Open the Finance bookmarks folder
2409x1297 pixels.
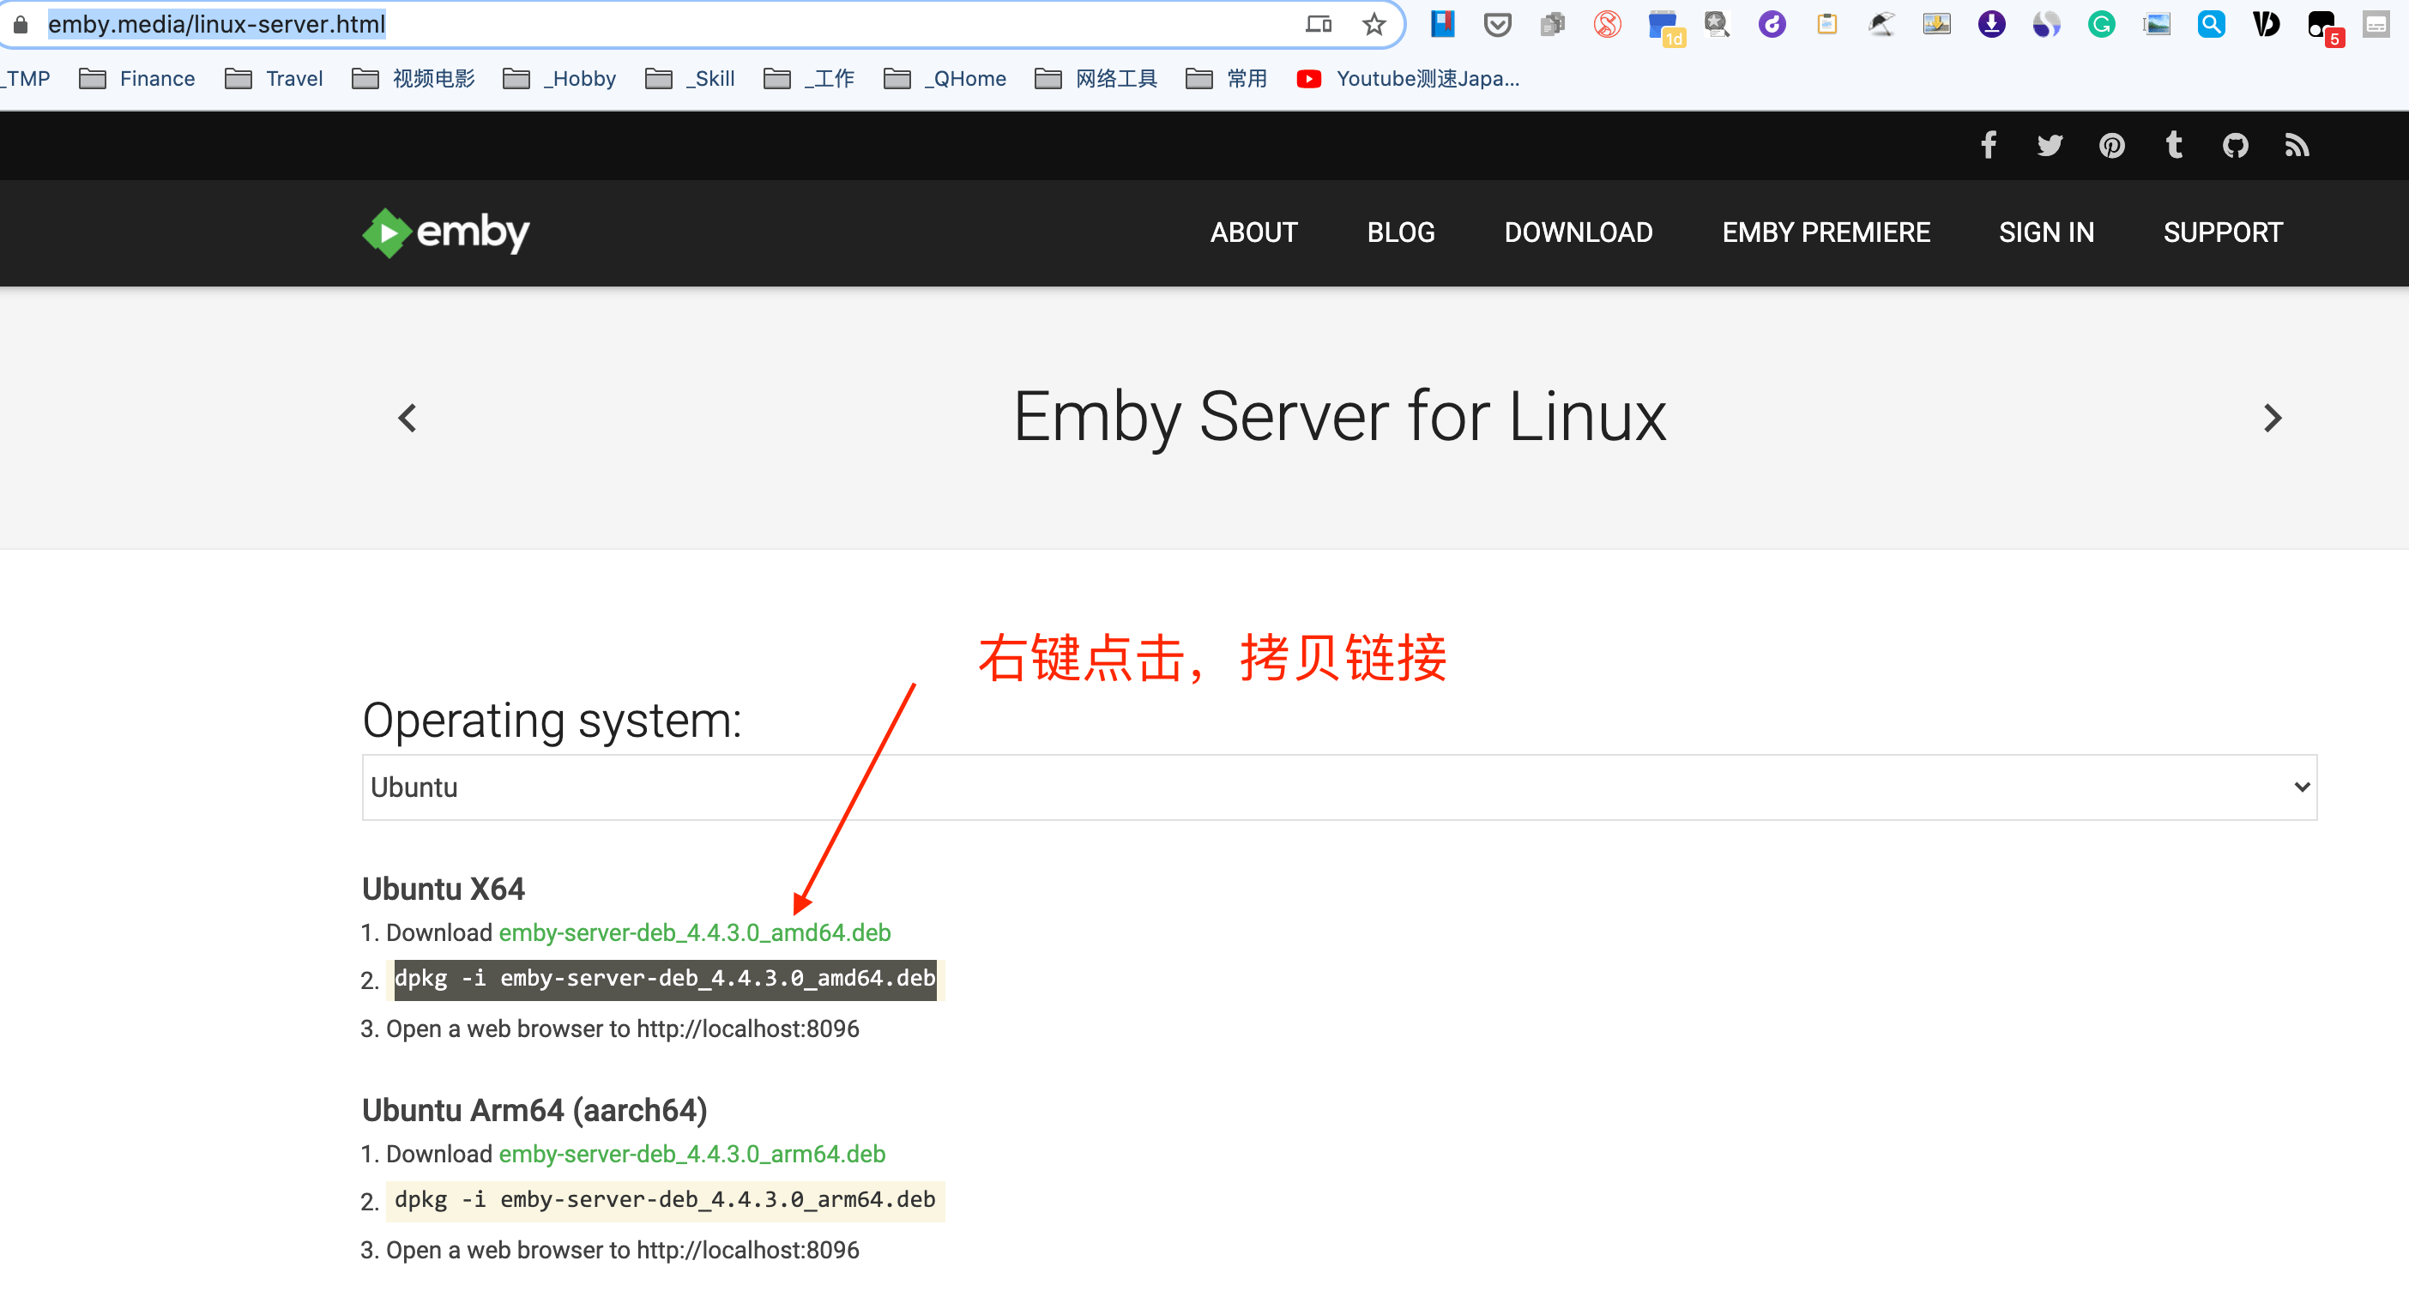pyautogui.click(x=137, y=79)
